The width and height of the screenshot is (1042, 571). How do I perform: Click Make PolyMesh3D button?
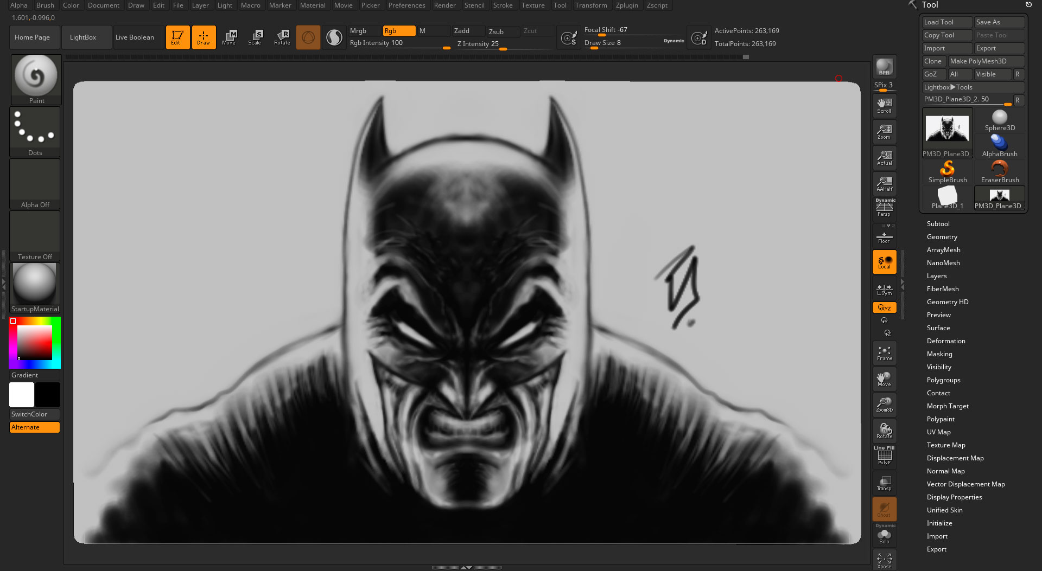pyautogui.click(x=986, y=61)
